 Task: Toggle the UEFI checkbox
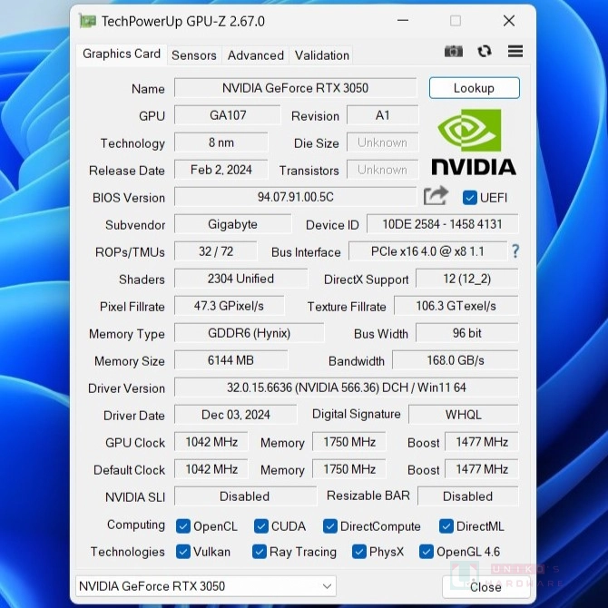click(469, 198)
